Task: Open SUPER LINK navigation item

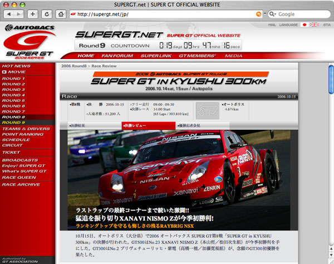Action: click(x=156, y=56)
